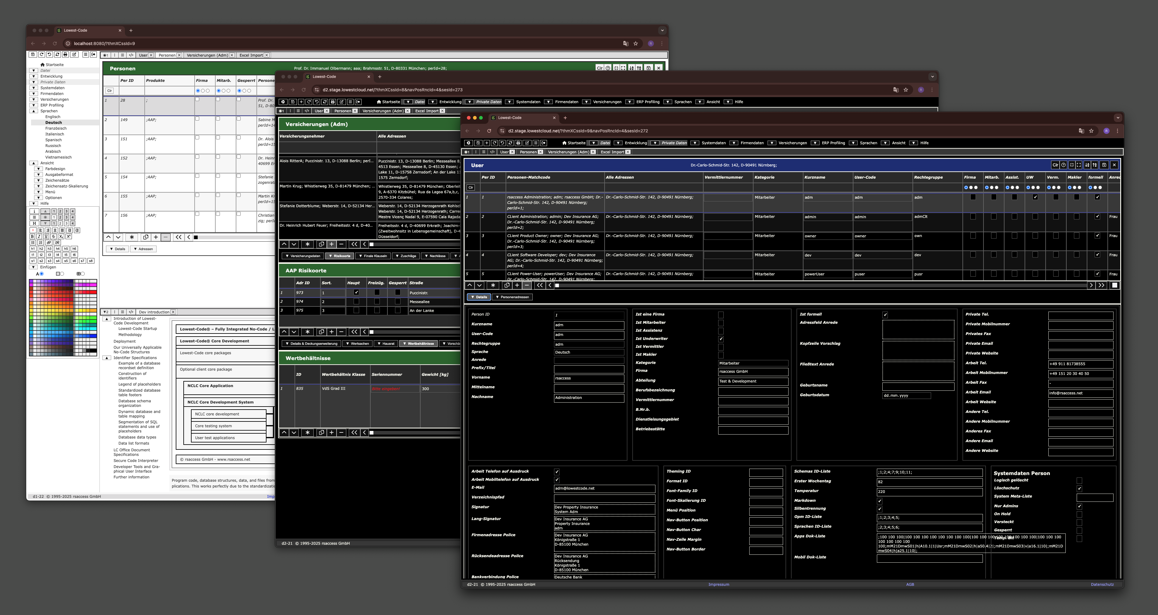This screenshot has height=615, width=1158.
Task: Open Impressum link in front window footer
Action: coord(719,585)
